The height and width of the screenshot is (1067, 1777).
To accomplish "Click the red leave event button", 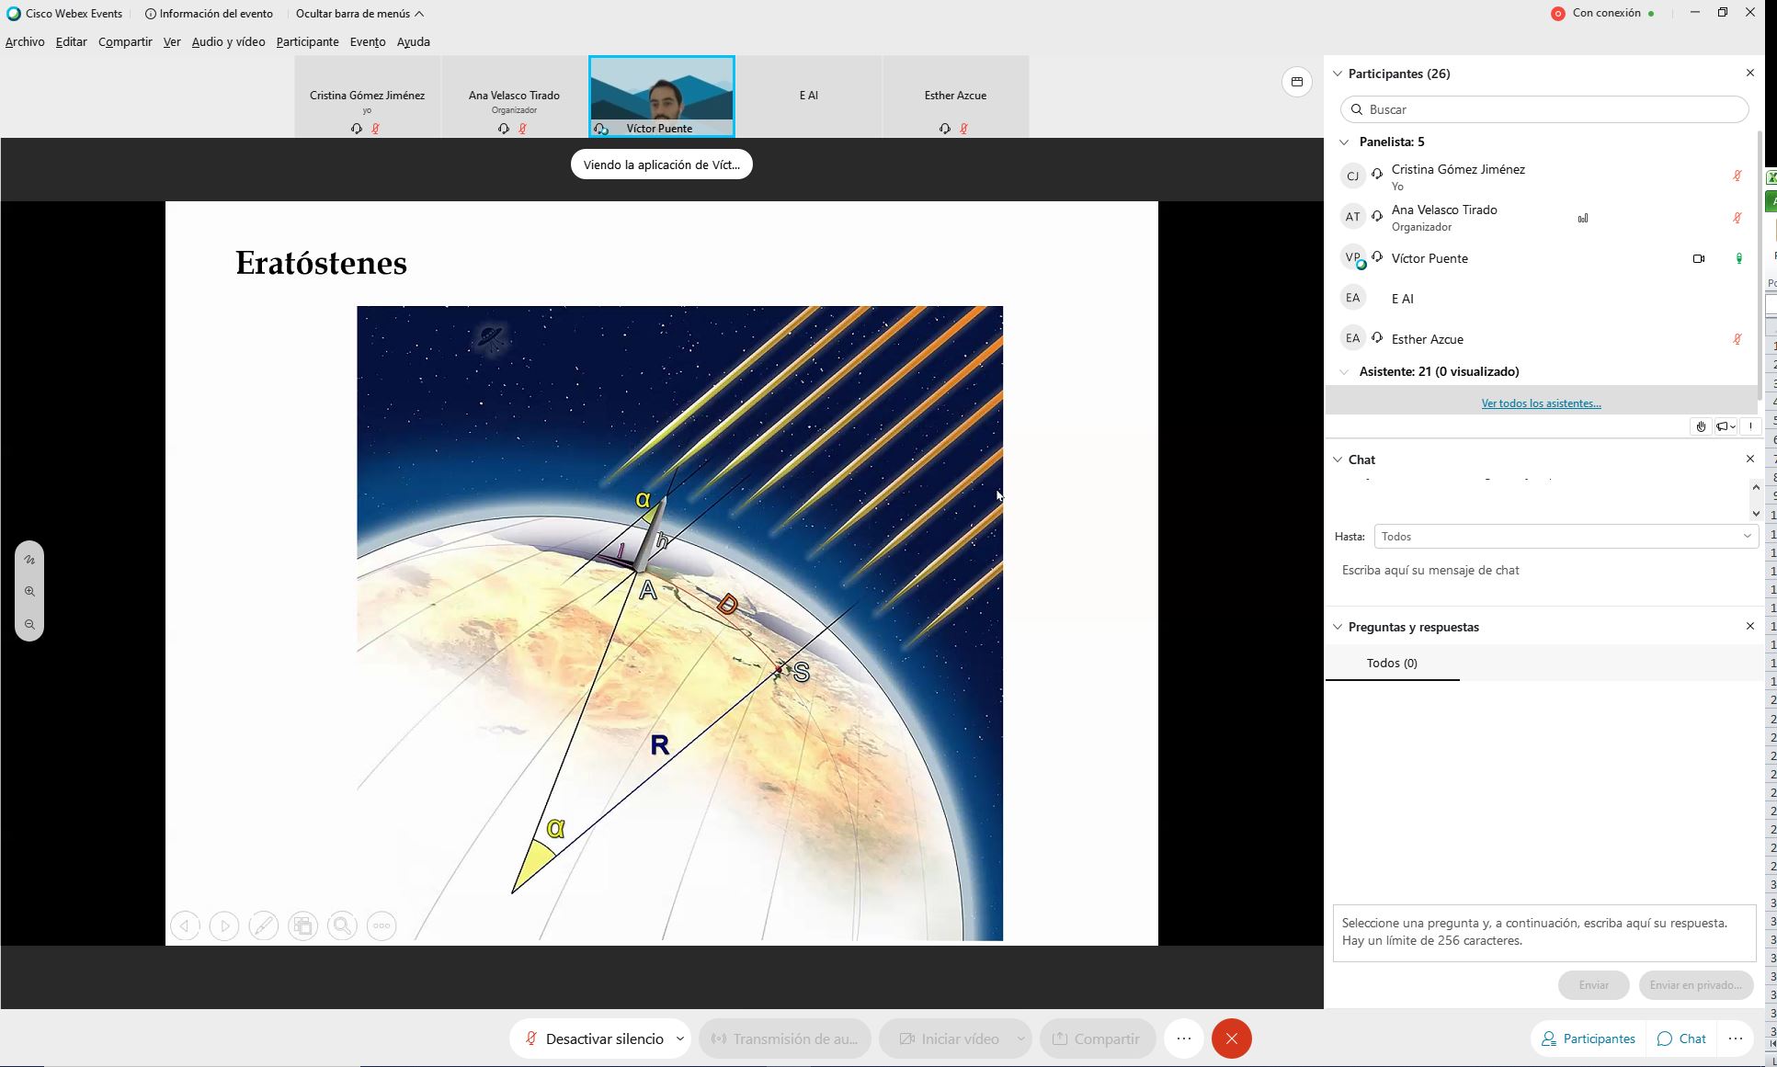I will pos(1231,1039).
